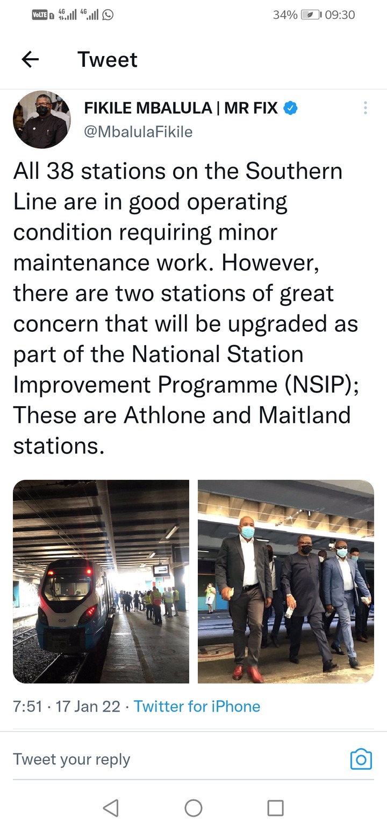Tap the Tweet title in header
This screenshot has height=830, width=387.
point(107,59)
